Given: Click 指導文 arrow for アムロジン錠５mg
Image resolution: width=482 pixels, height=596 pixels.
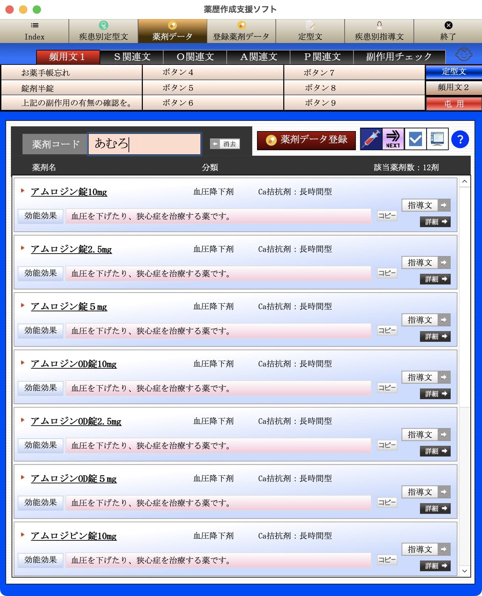Looking at the screenshot, I should (x=444, y=320).
